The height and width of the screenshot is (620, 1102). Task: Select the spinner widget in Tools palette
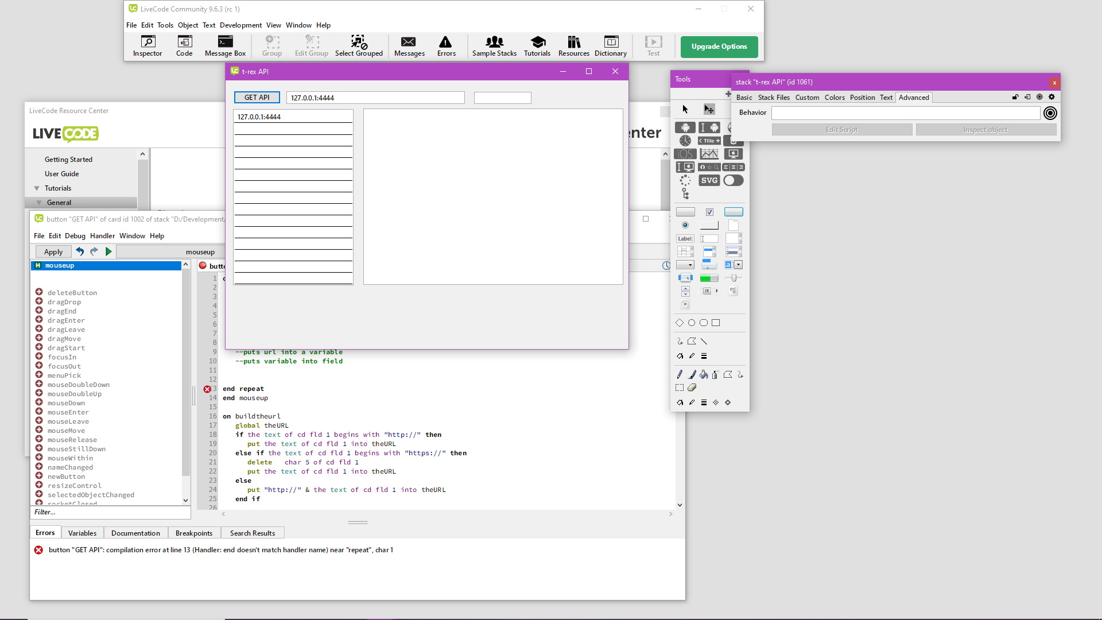tap(685, 180)
